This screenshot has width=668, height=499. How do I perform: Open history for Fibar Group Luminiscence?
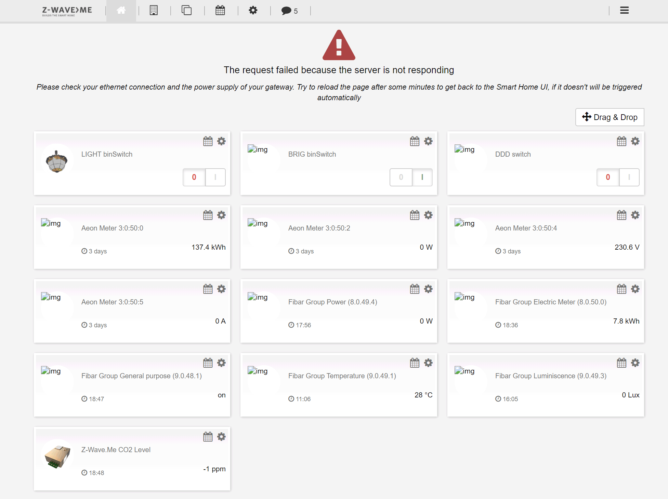click(x=621, y=363)
